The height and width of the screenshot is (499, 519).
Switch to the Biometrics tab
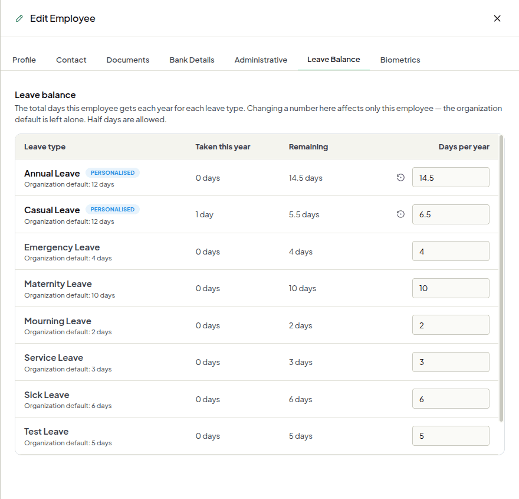[x=400, y=60]
